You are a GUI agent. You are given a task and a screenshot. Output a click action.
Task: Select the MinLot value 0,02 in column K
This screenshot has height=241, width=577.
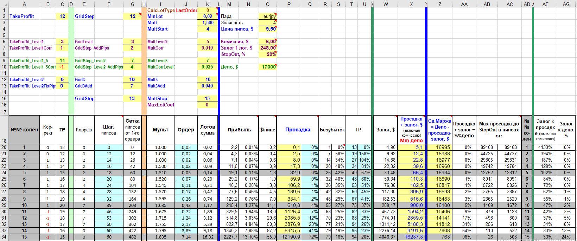208,16
